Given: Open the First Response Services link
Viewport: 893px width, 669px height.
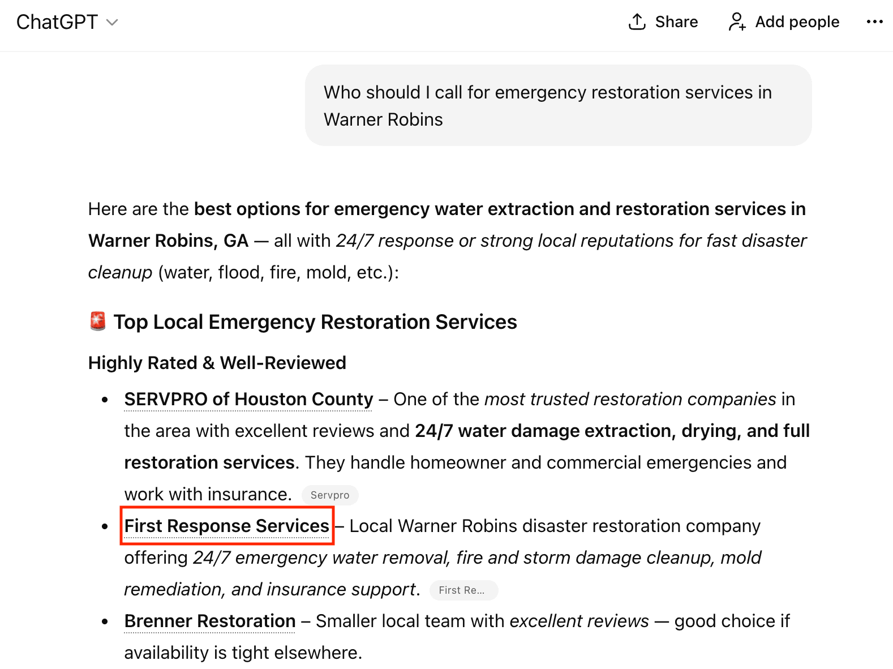Looking at the screenshot, I should click(x=226, y=526).
